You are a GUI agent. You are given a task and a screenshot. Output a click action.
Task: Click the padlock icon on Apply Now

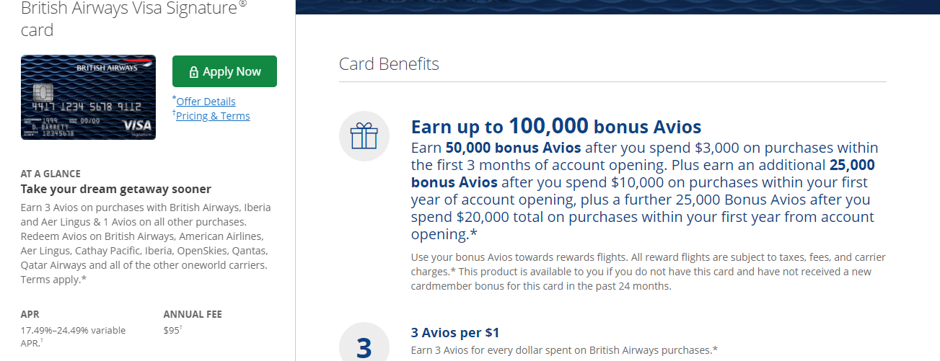(193, 72)
